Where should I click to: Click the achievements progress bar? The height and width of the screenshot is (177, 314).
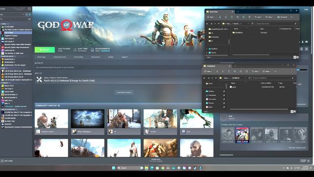click(x=105, y=51)
